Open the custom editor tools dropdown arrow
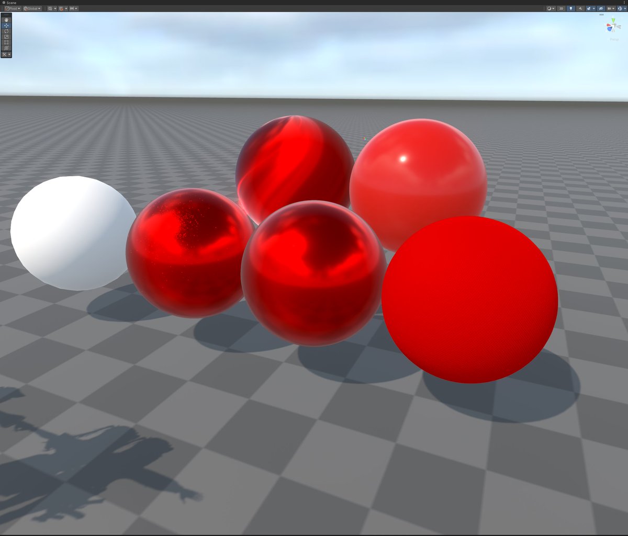Screen dimensions: 628x536 coord(9,54)
